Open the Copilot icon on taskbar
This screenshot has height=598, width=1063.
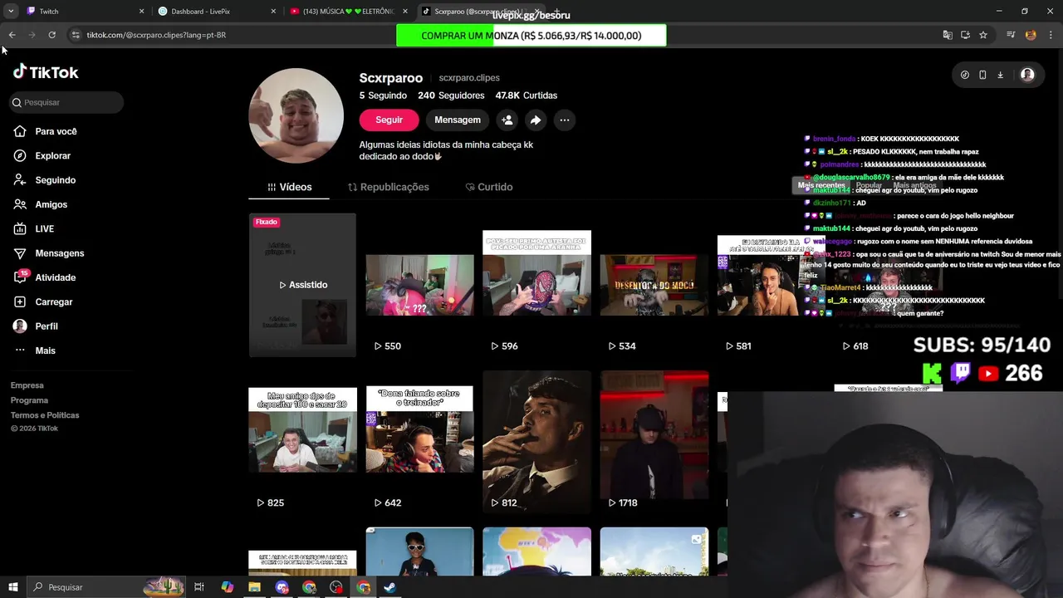click(x=227, y=587)
